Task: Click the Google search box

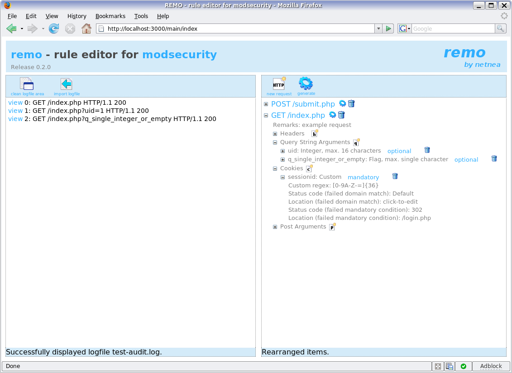Action: click(453, 28)
